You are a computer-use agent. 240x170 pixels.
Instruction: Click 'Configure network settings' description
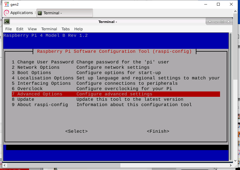[113, 67]
